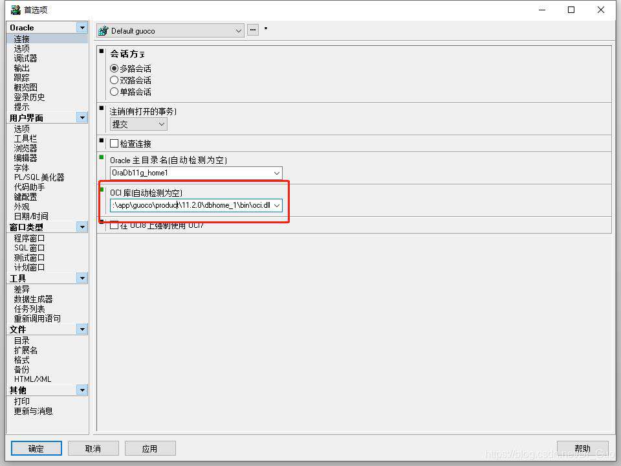Open the 输出 preferences page
Viewport: 621px width, 466px height.
click(x=22, y=68)
